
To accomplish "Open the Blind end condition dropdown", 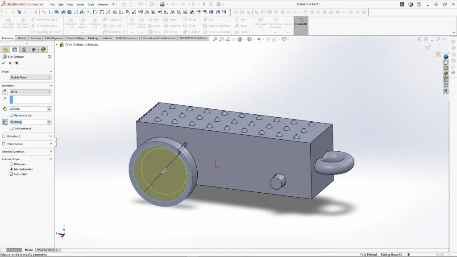I will 30,91.
